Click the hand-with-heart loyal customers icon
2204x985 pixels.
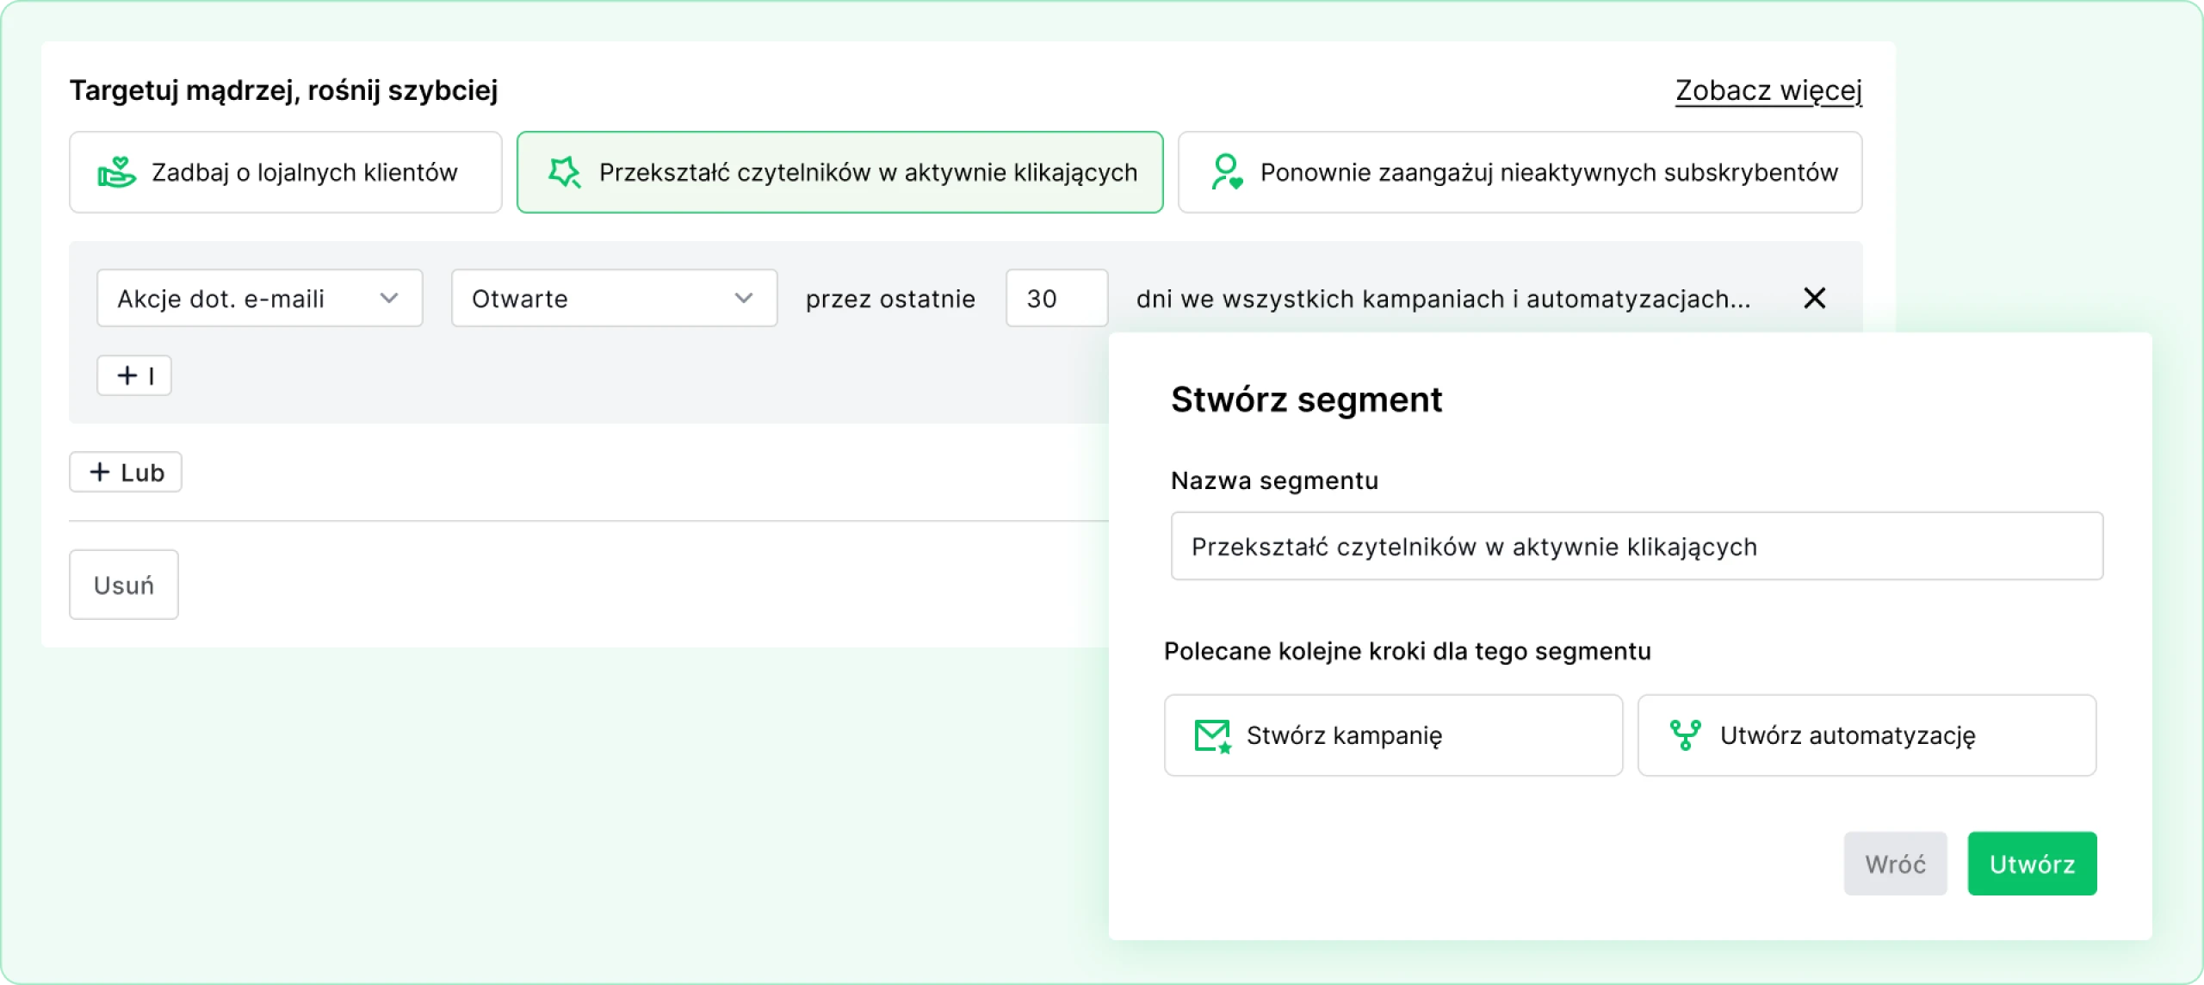pos(116,172)
